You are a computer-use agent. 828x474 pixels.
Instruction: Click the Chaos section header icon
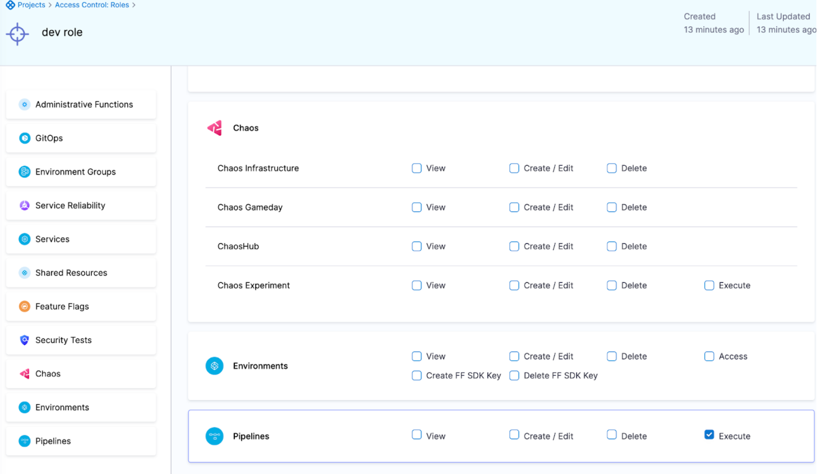[x=214, y=128]
